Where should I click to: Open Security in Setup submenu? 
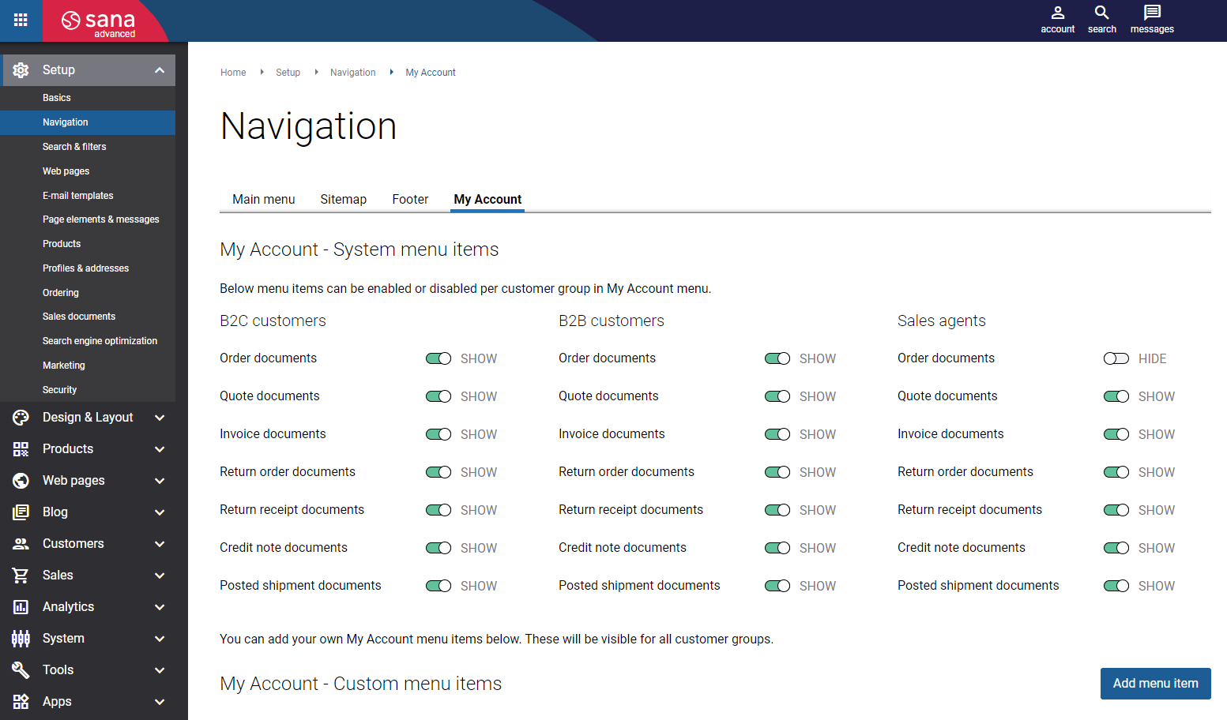tap(88, 390)
